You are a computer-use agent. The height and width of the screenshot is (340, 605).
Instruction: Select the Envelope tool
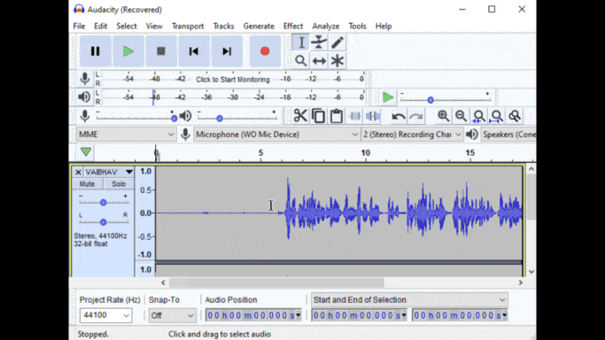coord(319,42)
